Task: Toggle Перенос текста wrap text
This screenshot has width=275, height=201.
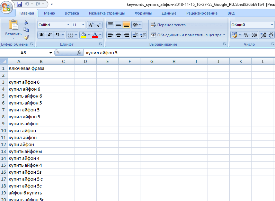Action: [168, 25]
